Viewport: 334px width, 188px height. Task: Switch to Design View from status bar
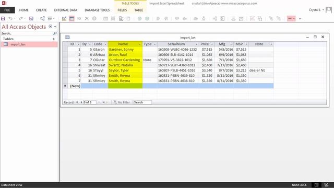326,185
